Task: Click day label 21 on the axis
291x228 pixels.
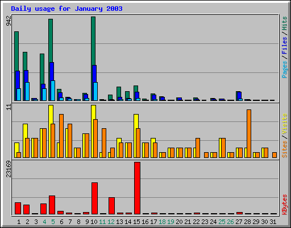Action: click(x=188, y=222)
